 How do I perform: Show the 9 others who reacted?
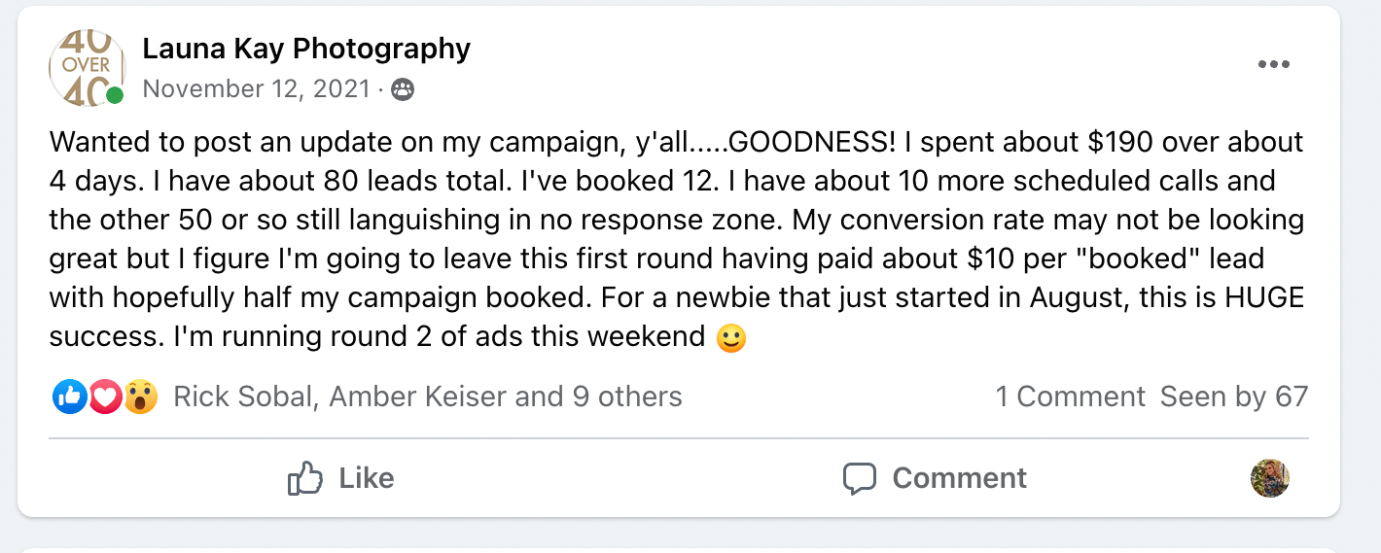(x=627, y=397)
